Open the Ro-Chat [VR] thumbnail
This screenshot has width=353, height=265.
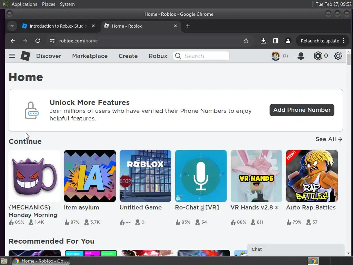point(201,176)
